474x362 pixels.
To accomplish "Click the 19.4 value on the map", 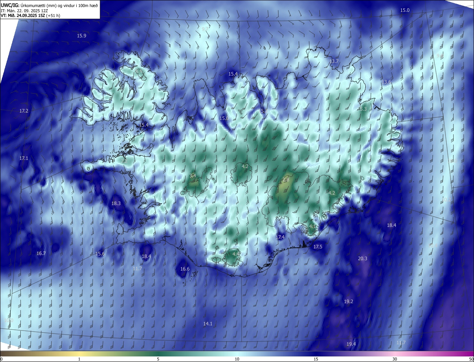I will (351, 344).
